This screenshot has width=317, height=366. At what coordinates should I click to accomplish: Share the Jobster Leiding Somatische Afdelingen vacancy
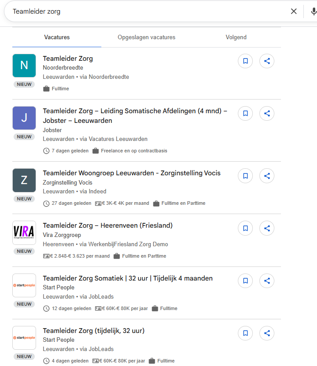267,114
